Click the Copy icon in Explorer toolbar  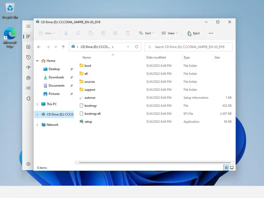(x=78, y=33)
